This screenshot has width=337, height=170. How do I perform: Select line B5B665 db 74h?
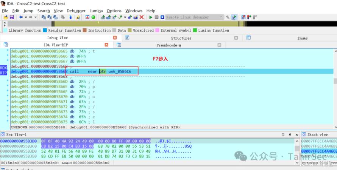click(172, 51)
